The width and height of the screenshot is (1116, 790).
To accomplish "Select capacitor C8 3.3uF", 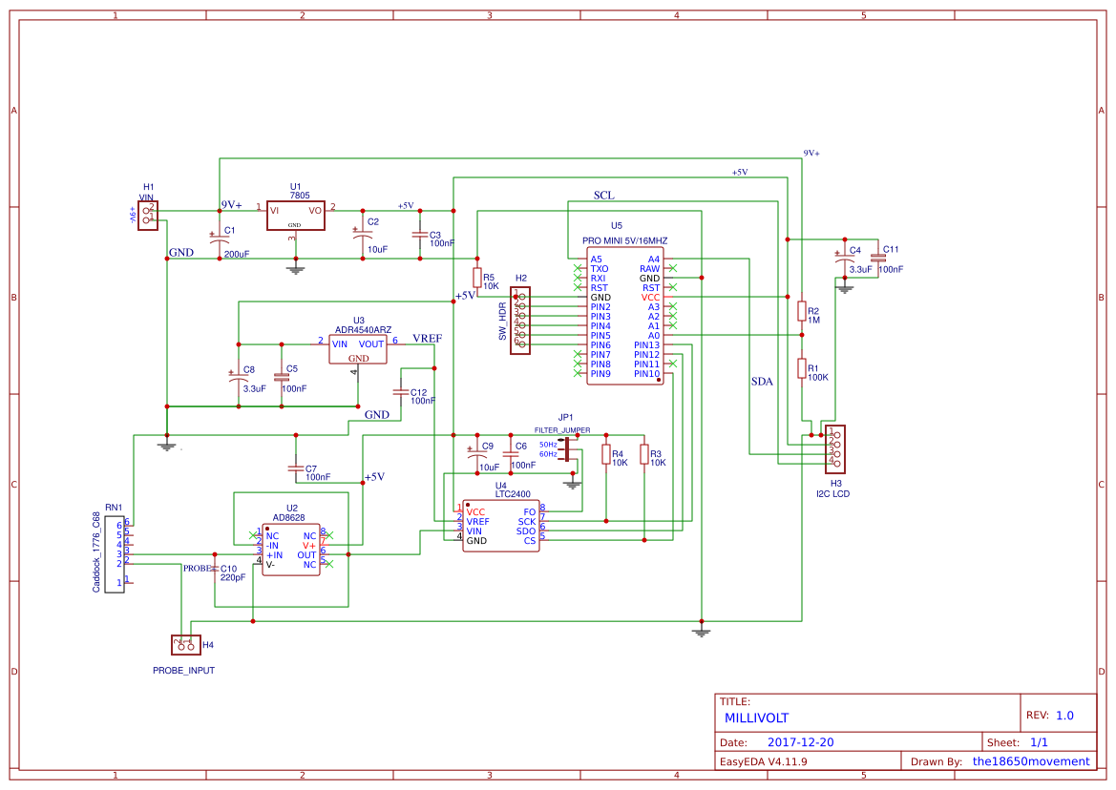I will (239, 378).
